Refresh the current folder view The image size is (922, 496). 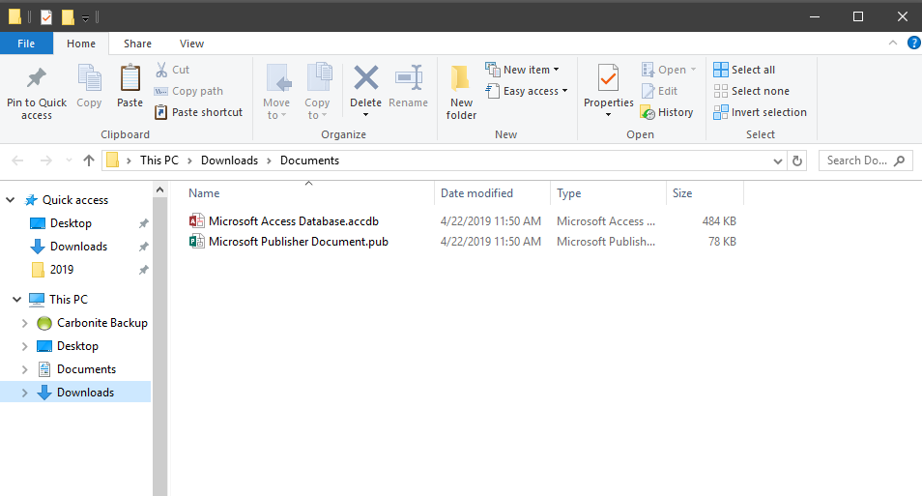[x=797, y=160]
